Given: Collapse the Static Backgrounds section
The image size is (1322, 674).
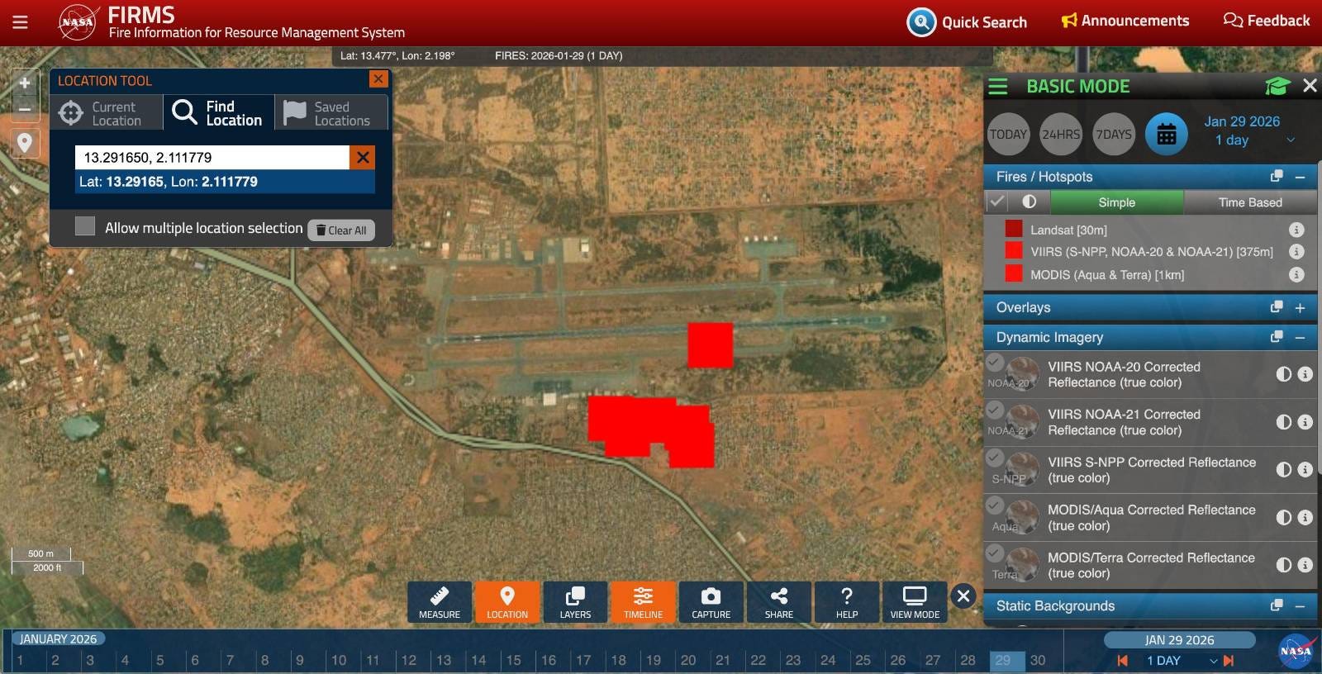Looking at the screenshot, I should point(1300,606).
